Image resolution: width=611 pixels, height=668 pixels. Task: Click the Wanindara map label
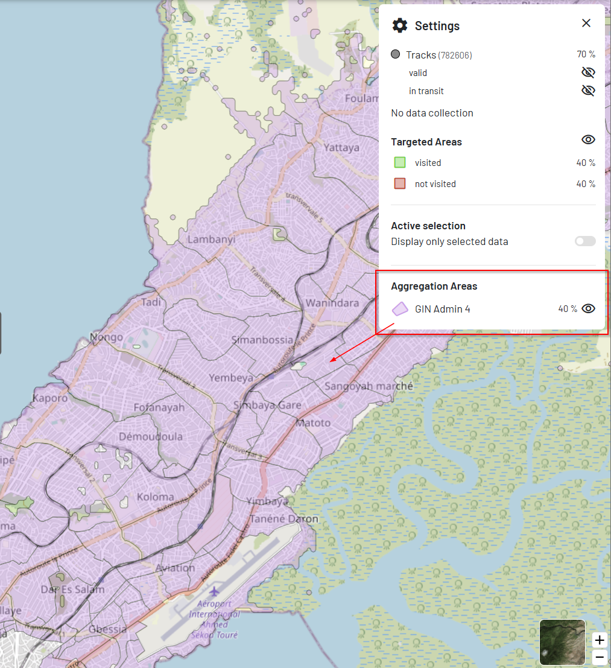[x=332, y=303]
